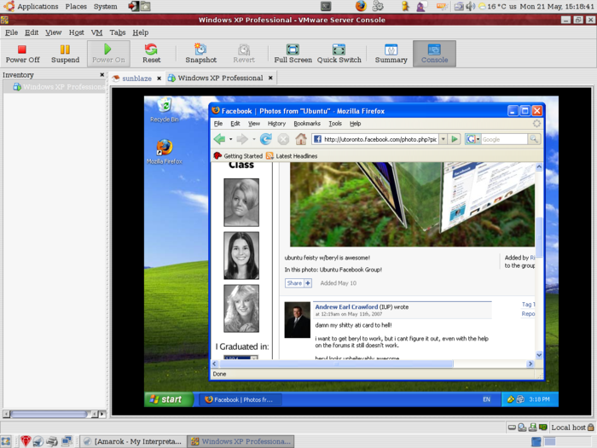
Task: Open the Host menu
Action: click(x=76, y=32)
